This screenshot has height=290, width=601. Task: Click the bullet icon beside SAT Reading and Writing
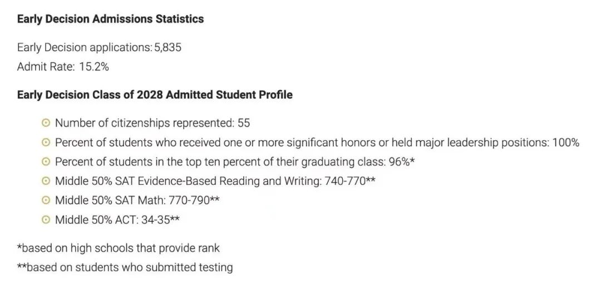46,181
